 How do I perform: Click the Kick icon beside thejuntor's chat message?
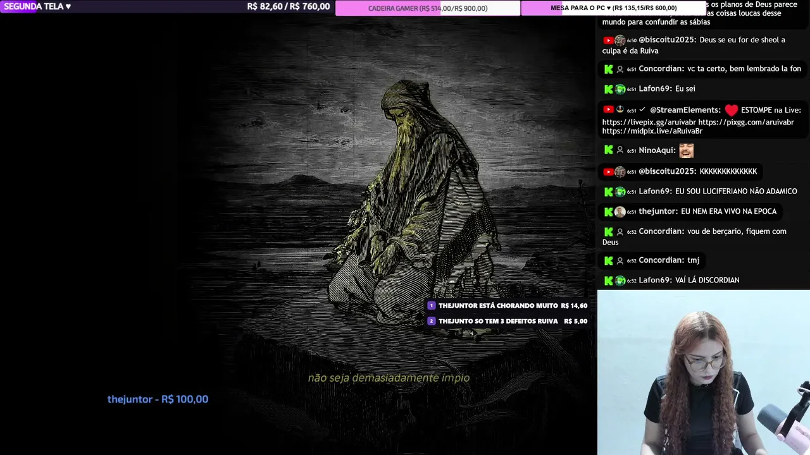(608, 212)
